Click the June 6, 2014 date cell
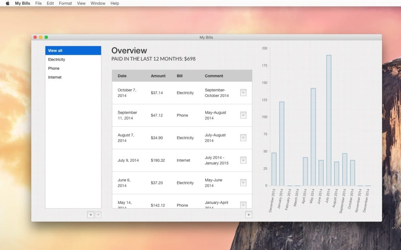Image resolution: width=401 pixels, height=250 pixels. pos(124,183)
